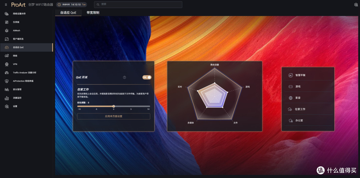Click the 优化调整: 0 value text
360x178 pixels.
83,102
